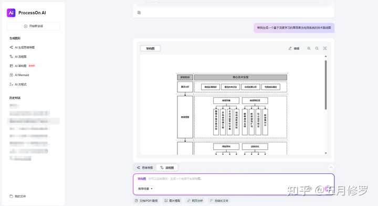Image resolution: width=378 pixels, height=206 pixels.
Task: Focus the prompt text input field
Action: pyautogui.click(x=234, y=179)
